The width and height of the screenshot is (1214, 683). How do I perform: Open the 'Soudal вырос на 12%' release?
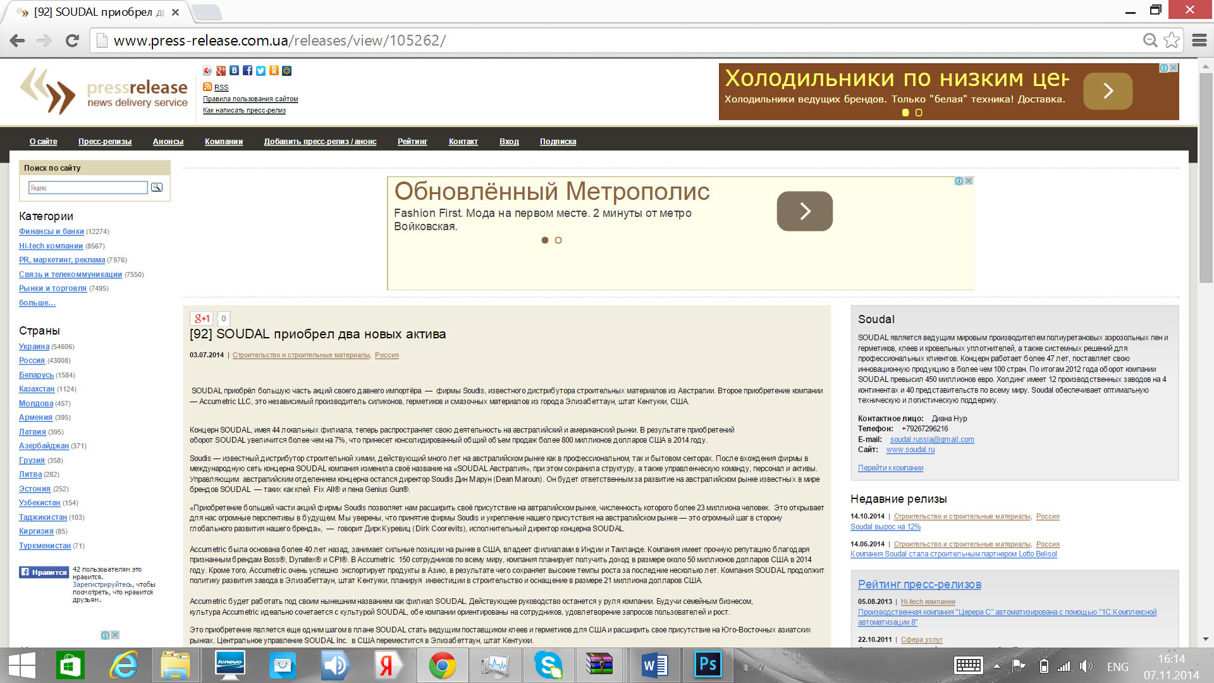pyautogui.click(x=885, y=527)
